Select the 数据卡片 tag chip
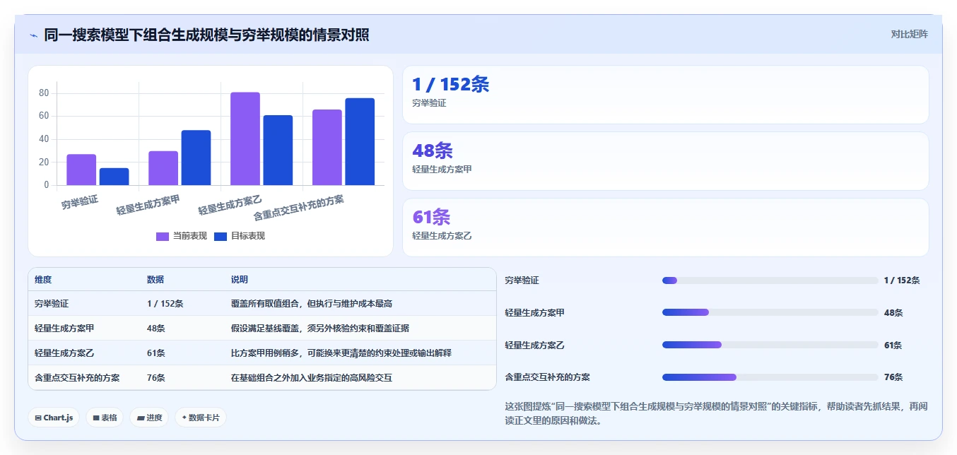 tap(201, 418)
